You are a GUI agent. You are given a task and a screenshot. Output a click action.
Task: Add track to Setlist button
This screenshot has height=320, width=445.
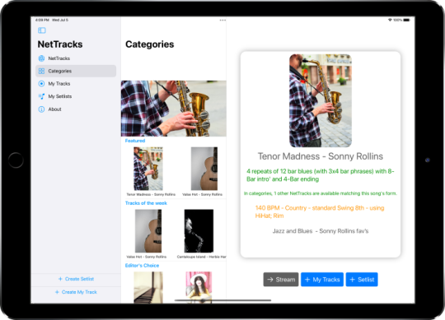coord(362,280)
